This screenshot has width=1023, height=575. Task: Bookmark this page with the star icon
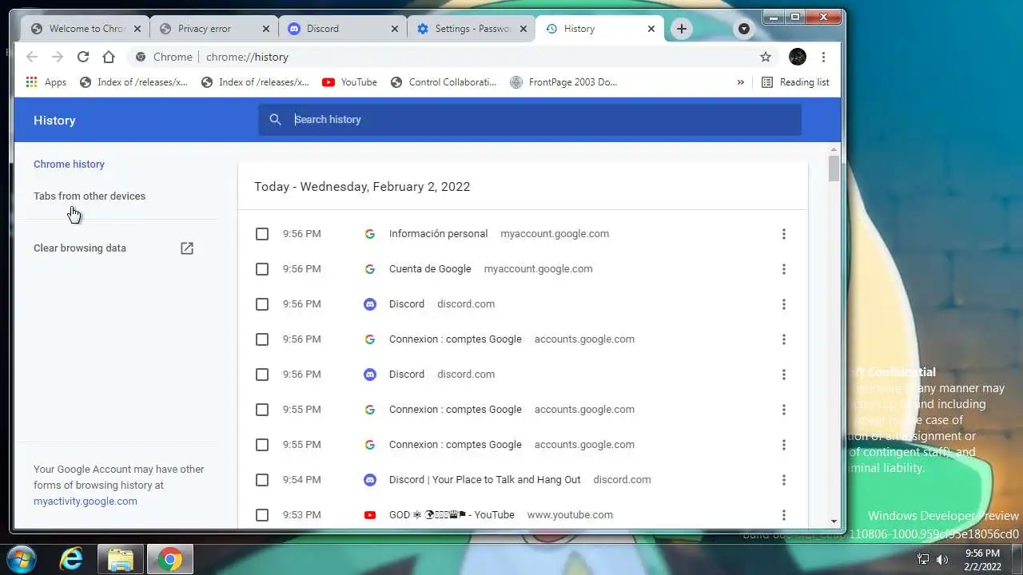point(766,57)
